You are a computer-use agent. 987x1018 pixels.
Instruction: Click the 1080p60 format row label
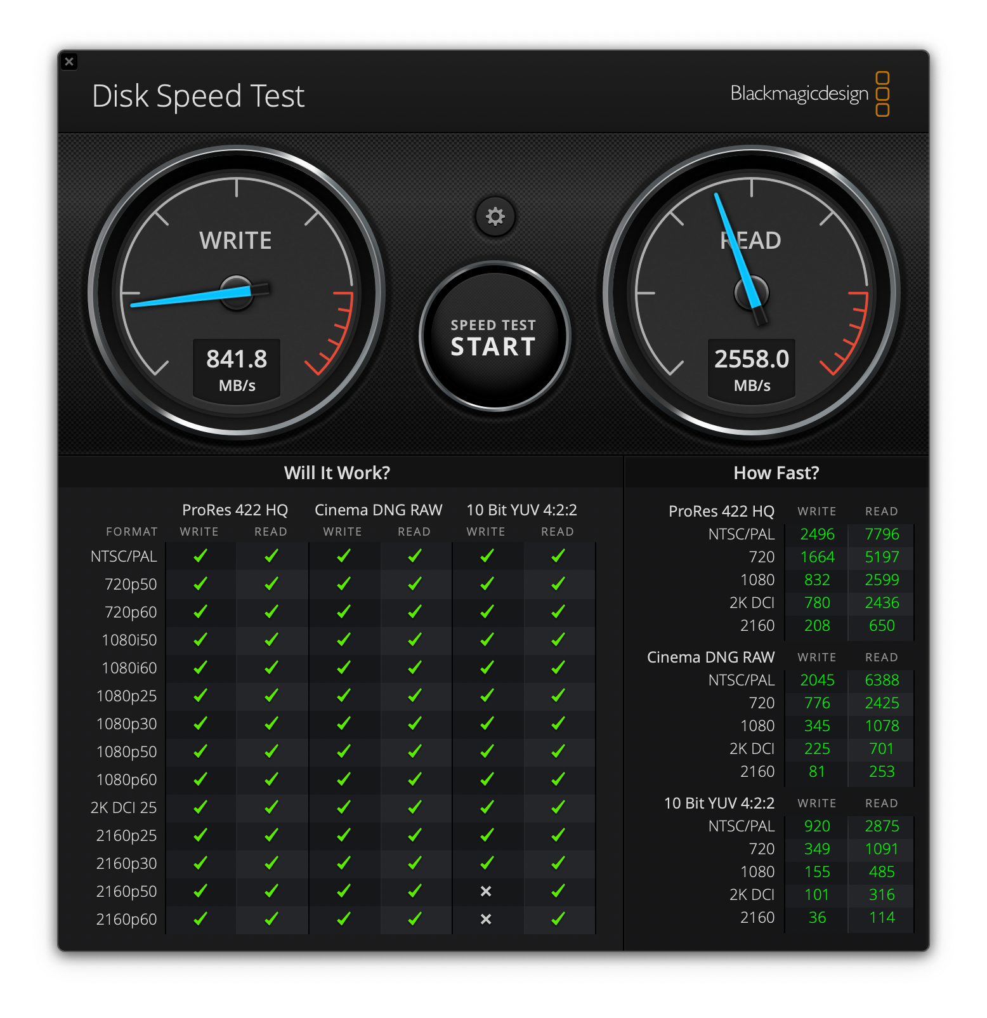pos(126,780)
